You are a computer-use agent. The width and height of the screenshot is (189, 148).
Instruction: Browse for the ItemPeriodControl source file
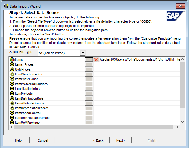[x=89, y=113]
